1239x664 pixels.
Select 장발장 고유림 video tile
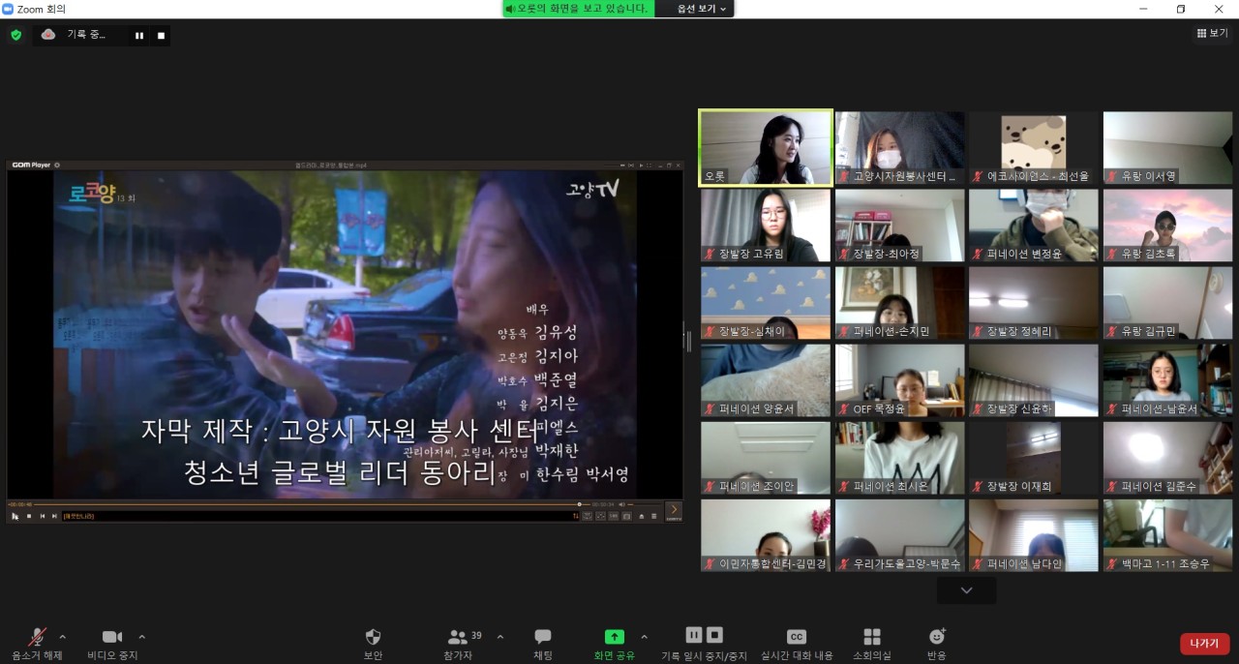point(766,225)
